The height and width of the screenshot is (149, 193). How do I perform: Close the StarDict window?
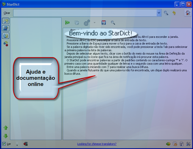click(189, 5)
